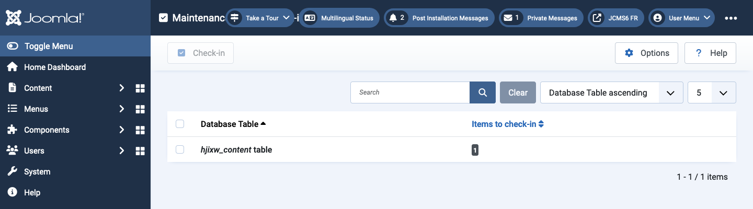Open the Options settings button
The width and height of the screenshot is (753, 209).
646,53
